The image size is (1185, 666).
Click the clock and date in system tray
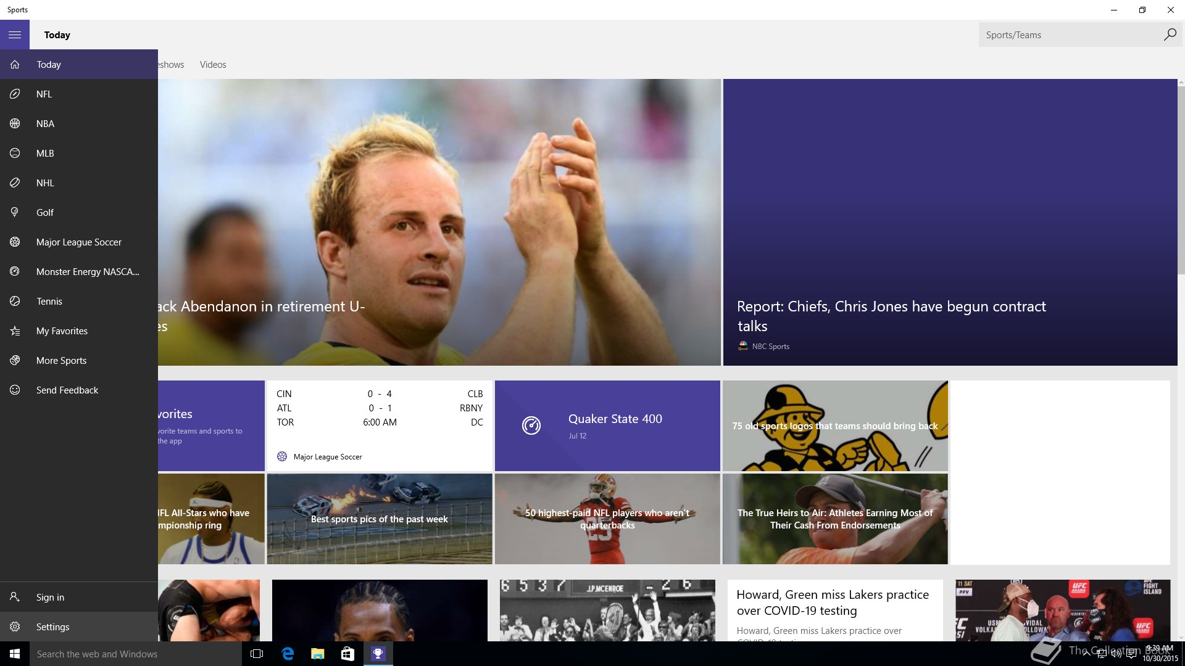click(x=1160, y=654)
